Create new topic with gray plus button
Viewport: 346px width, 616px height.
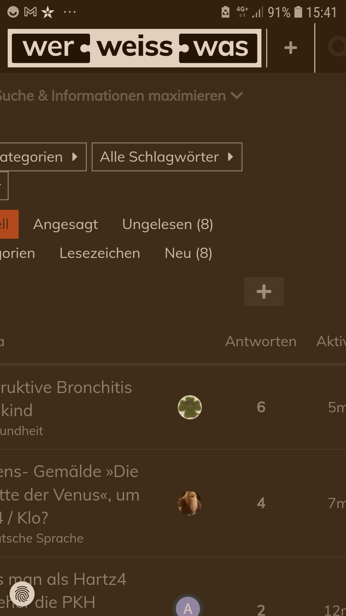[x=264, y=292]
